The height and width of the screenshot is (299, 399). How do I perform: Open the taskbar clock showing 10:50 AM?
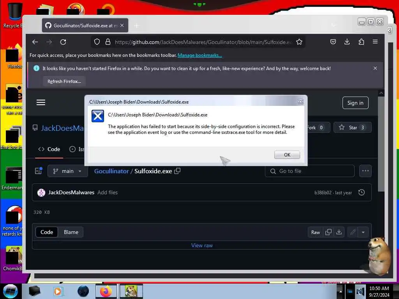379,291
